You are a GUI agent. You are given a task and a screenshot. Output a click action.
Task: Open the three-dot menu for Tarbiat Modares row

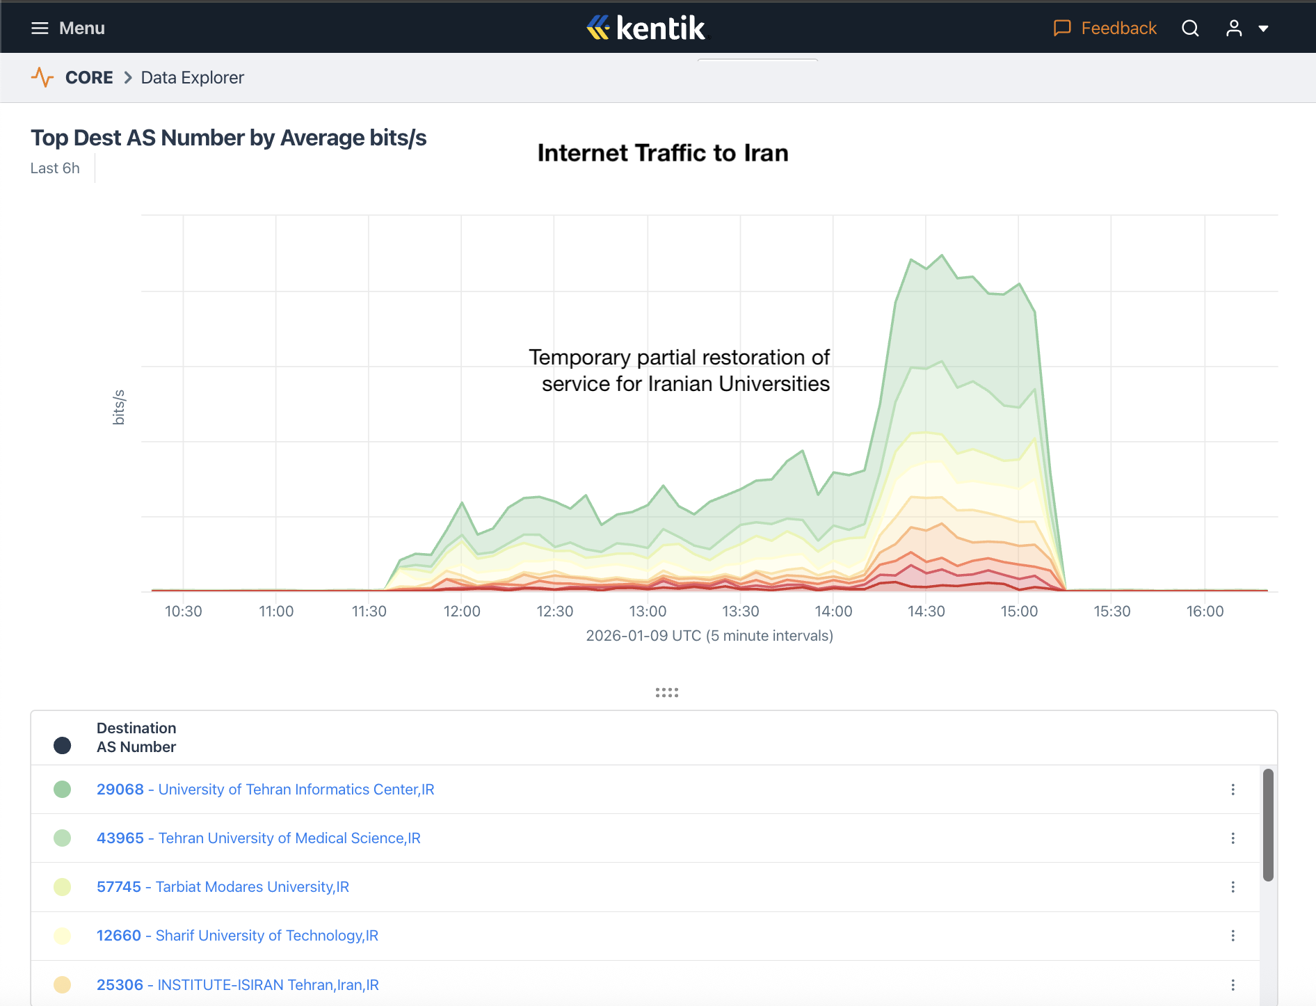1233,887
